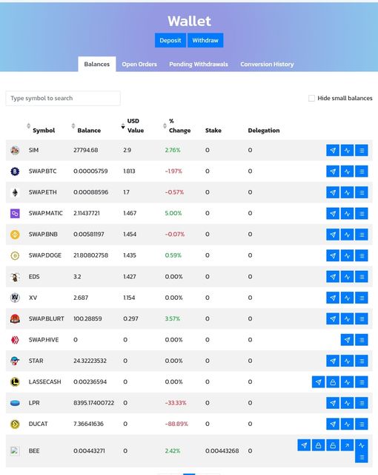Click chart icon in EDS row

pyautogui.click(x=347, y=277)
